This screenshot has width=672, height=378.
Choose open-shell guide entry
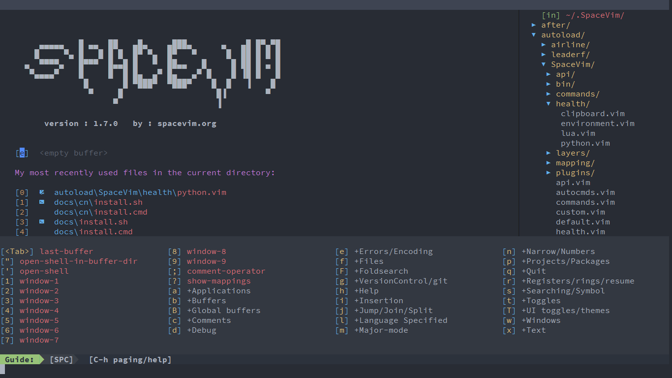(x=44, y=271)
